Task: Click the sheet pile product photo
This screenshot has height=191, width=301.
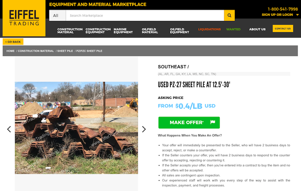Action: (x=76, y=128)
